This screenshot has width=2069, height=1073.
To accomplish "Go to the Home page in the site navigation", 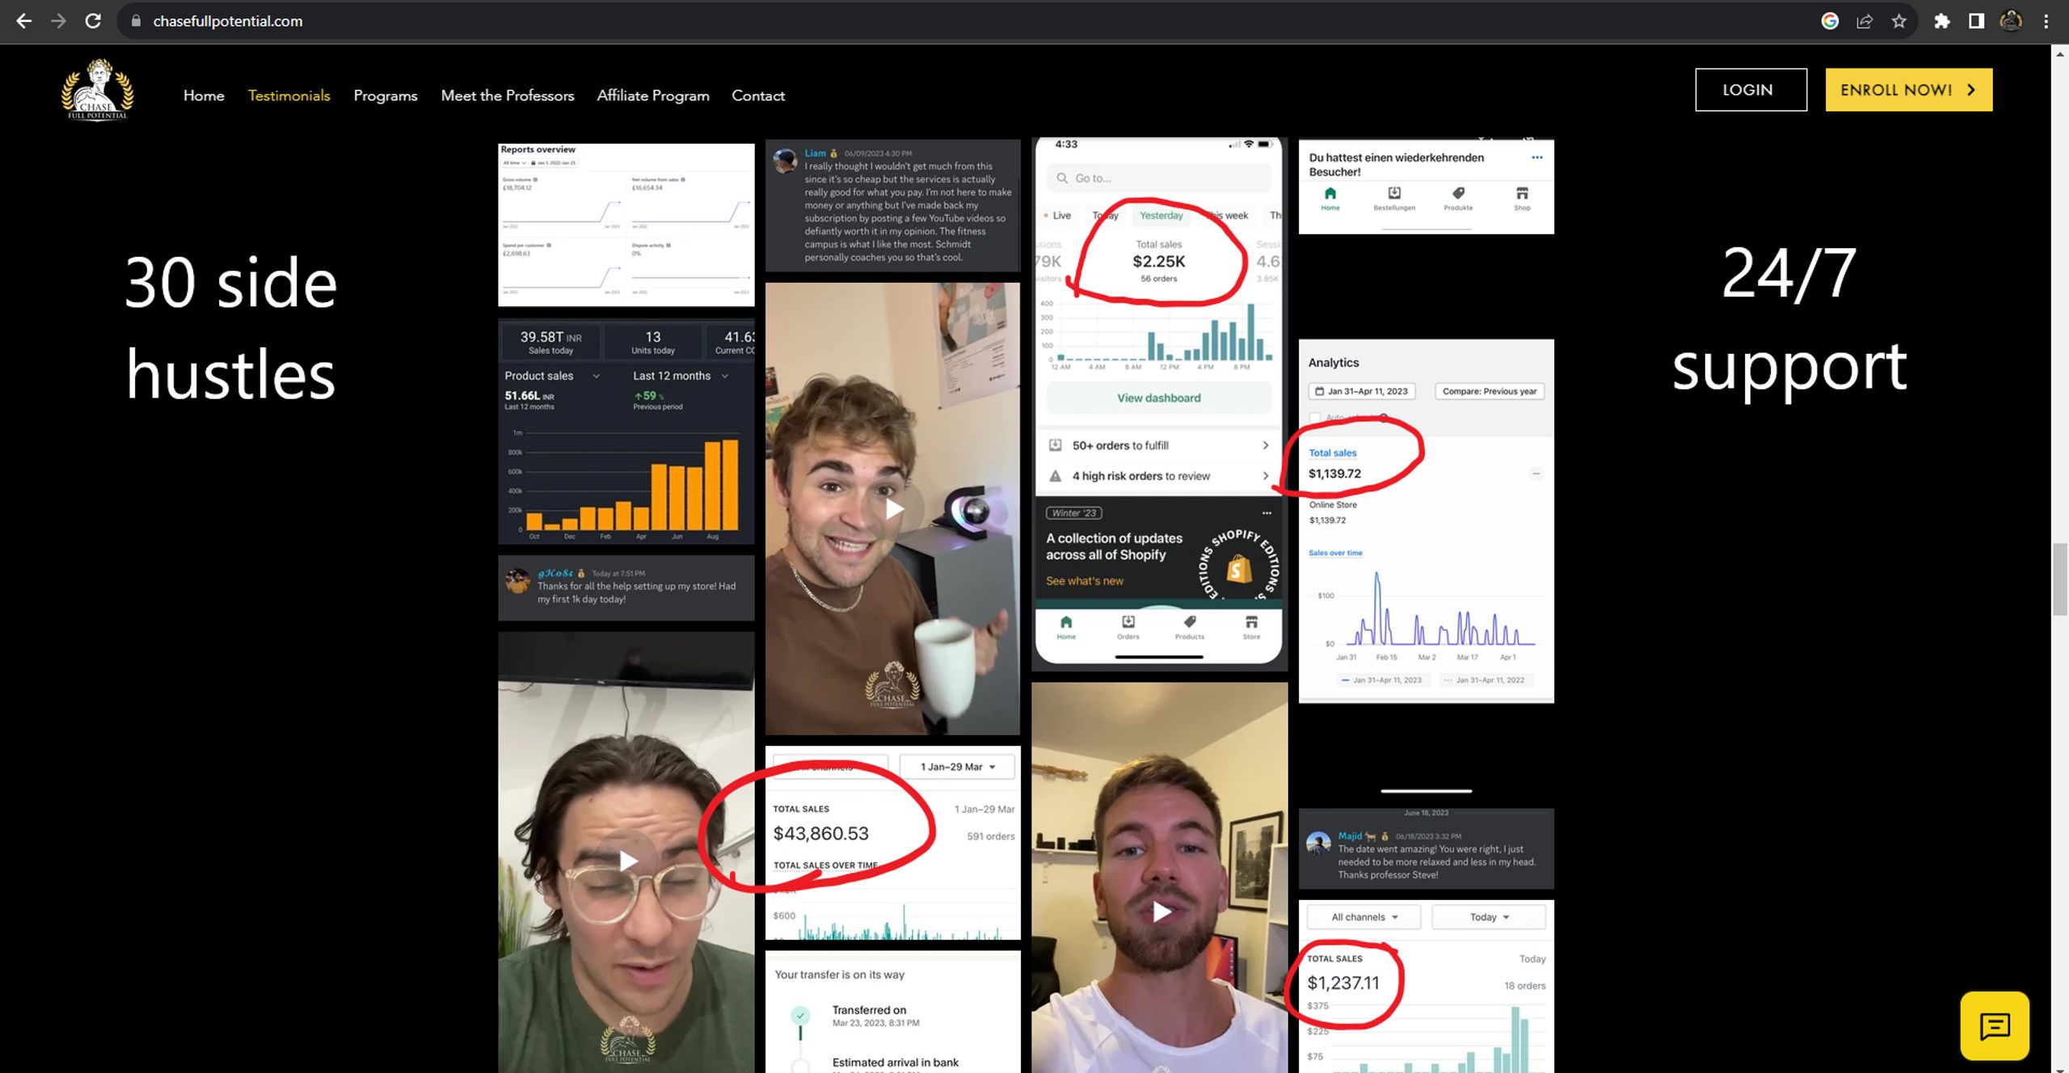I will pyautogui.click(x=204, y=95).
